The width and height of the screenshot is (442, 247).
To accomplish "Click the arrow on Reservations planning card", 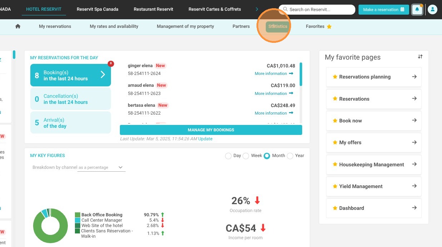I will (x=414, y=77).
